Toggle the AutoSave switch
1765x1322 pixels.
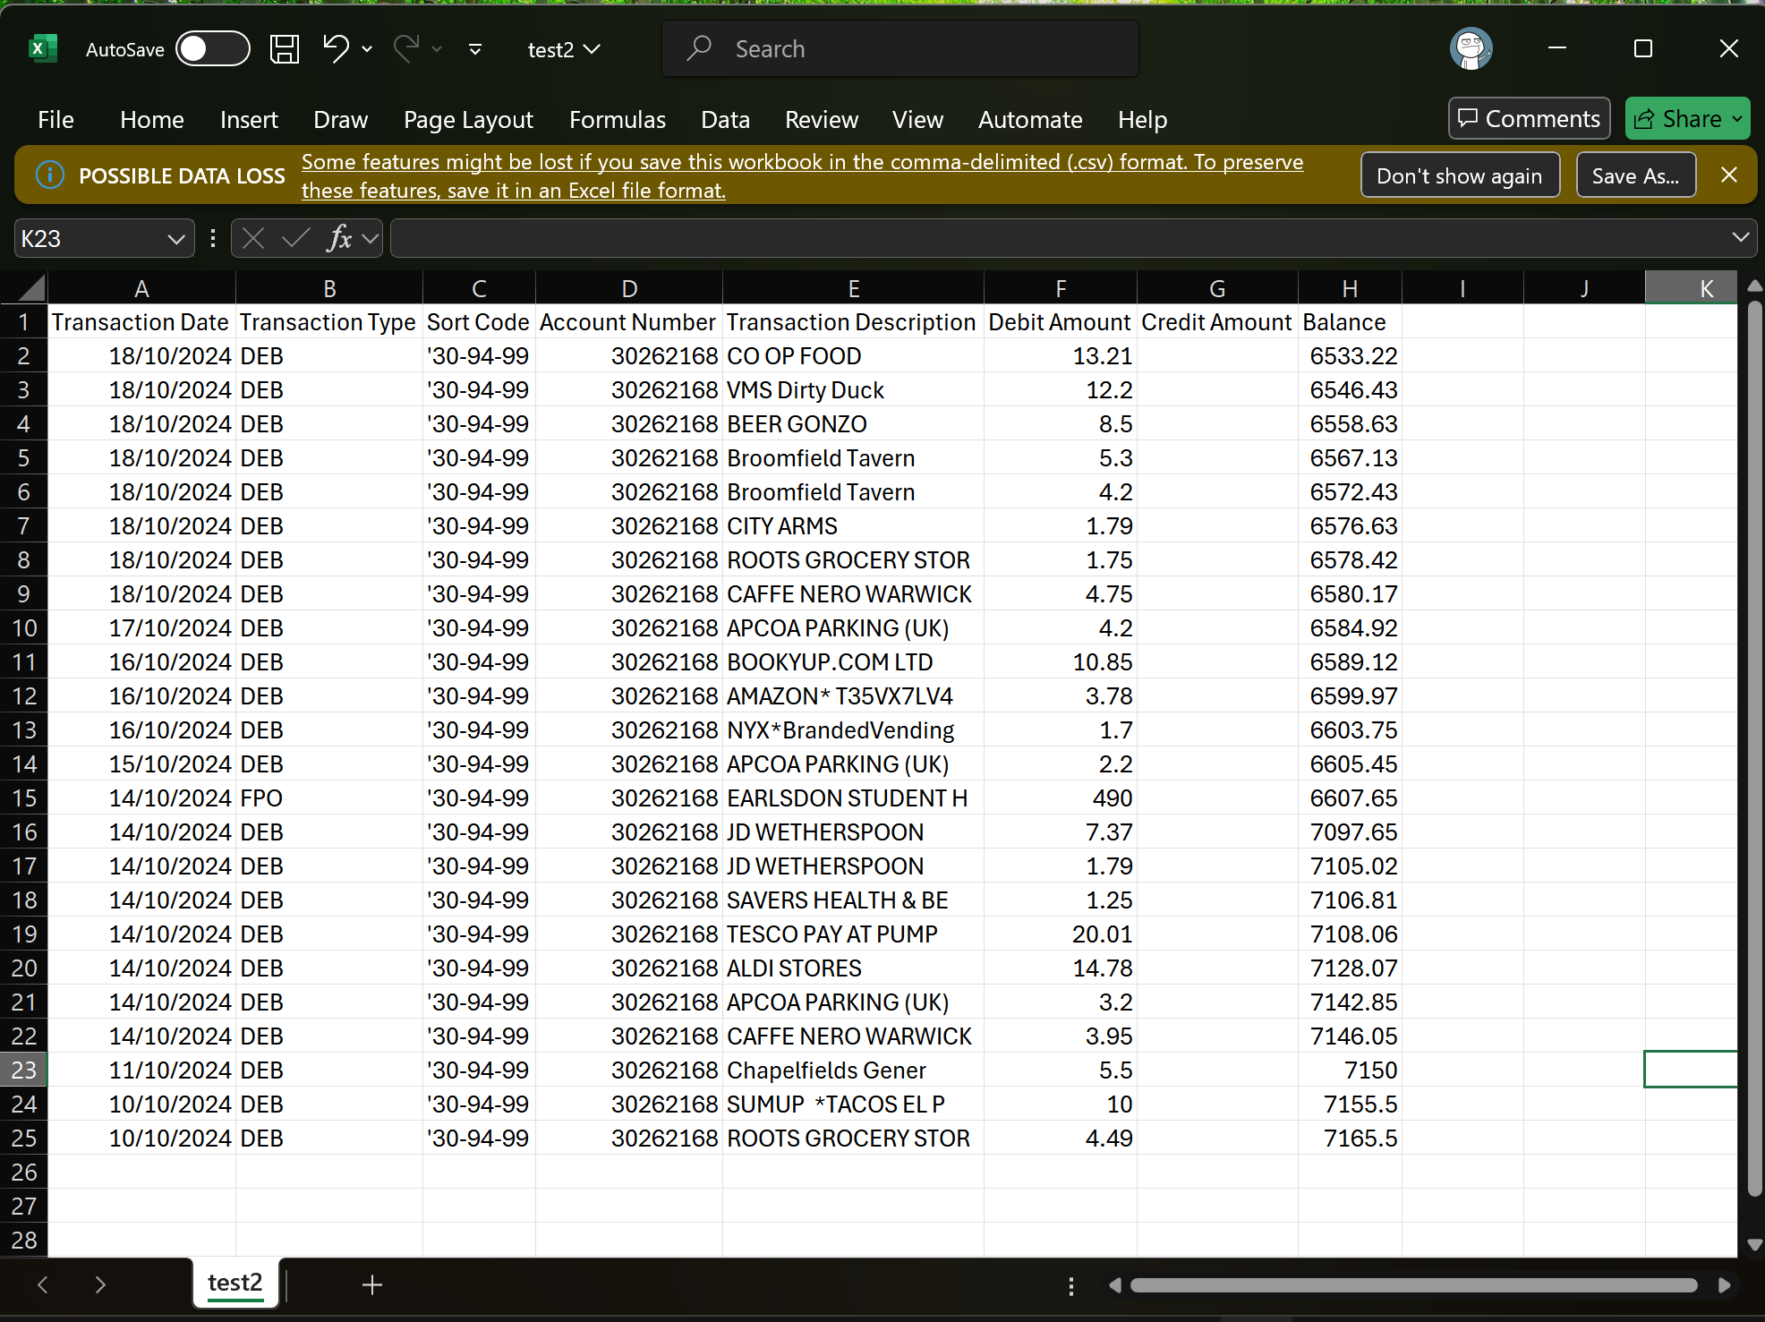point(212,49)
